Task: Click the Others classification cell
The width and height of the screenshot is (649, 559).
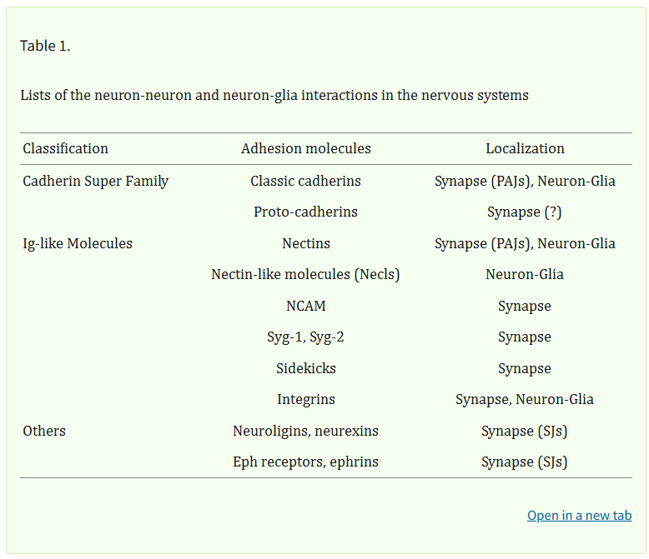Action: (x=44, y=431)
